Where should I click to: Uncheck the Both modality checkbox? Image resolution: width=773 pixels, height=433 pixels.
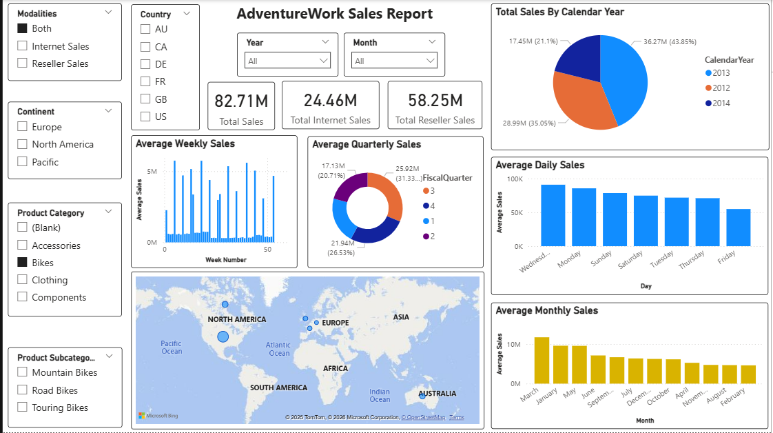(22, 28)
